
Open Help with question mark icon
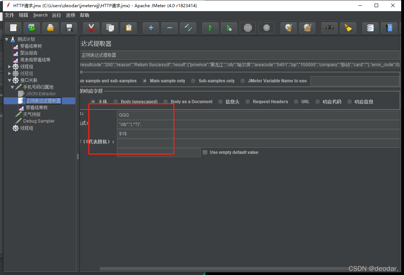pos(389,28)
